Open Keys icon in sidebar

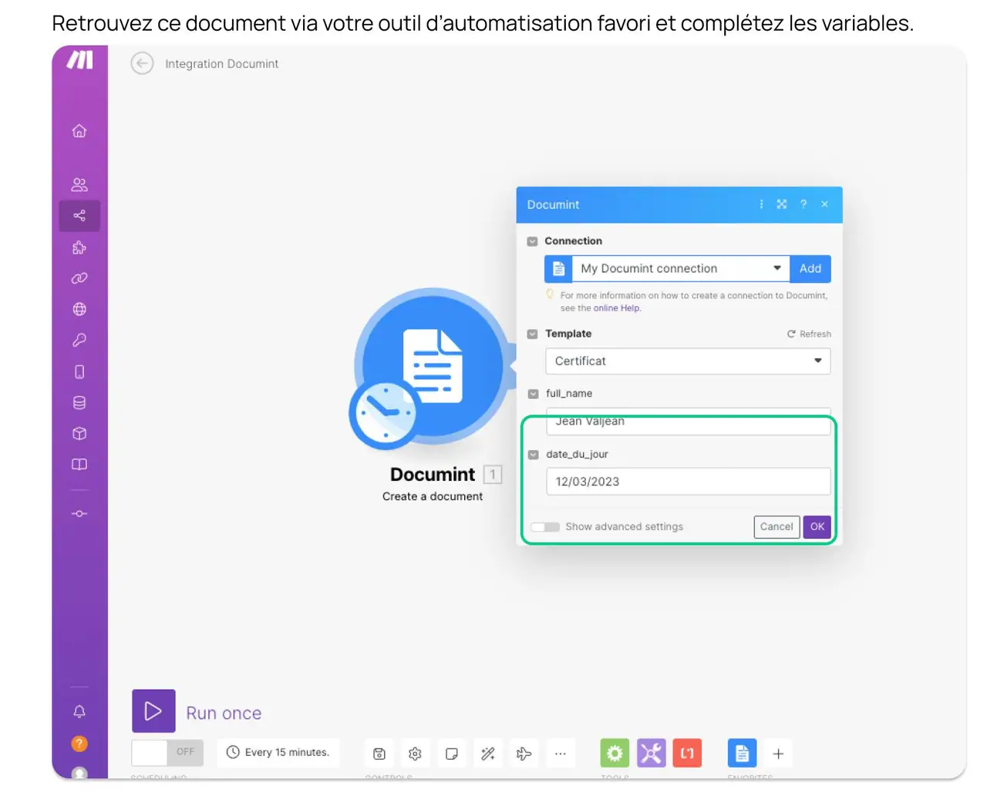79,340
